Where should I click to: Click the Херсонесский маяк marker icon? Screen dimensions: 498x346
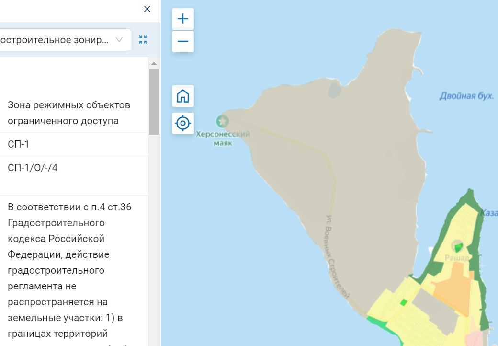point(222,121)
